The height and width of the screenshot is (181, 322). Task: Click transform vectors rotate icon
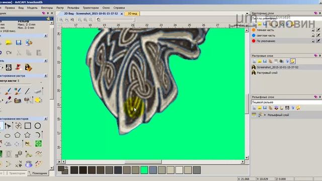click(18, 126)
